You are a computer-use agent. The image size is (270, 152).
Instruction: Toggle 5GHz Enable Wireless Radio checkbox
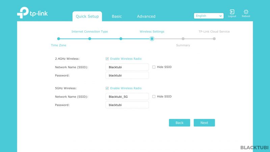click(107, 88)
